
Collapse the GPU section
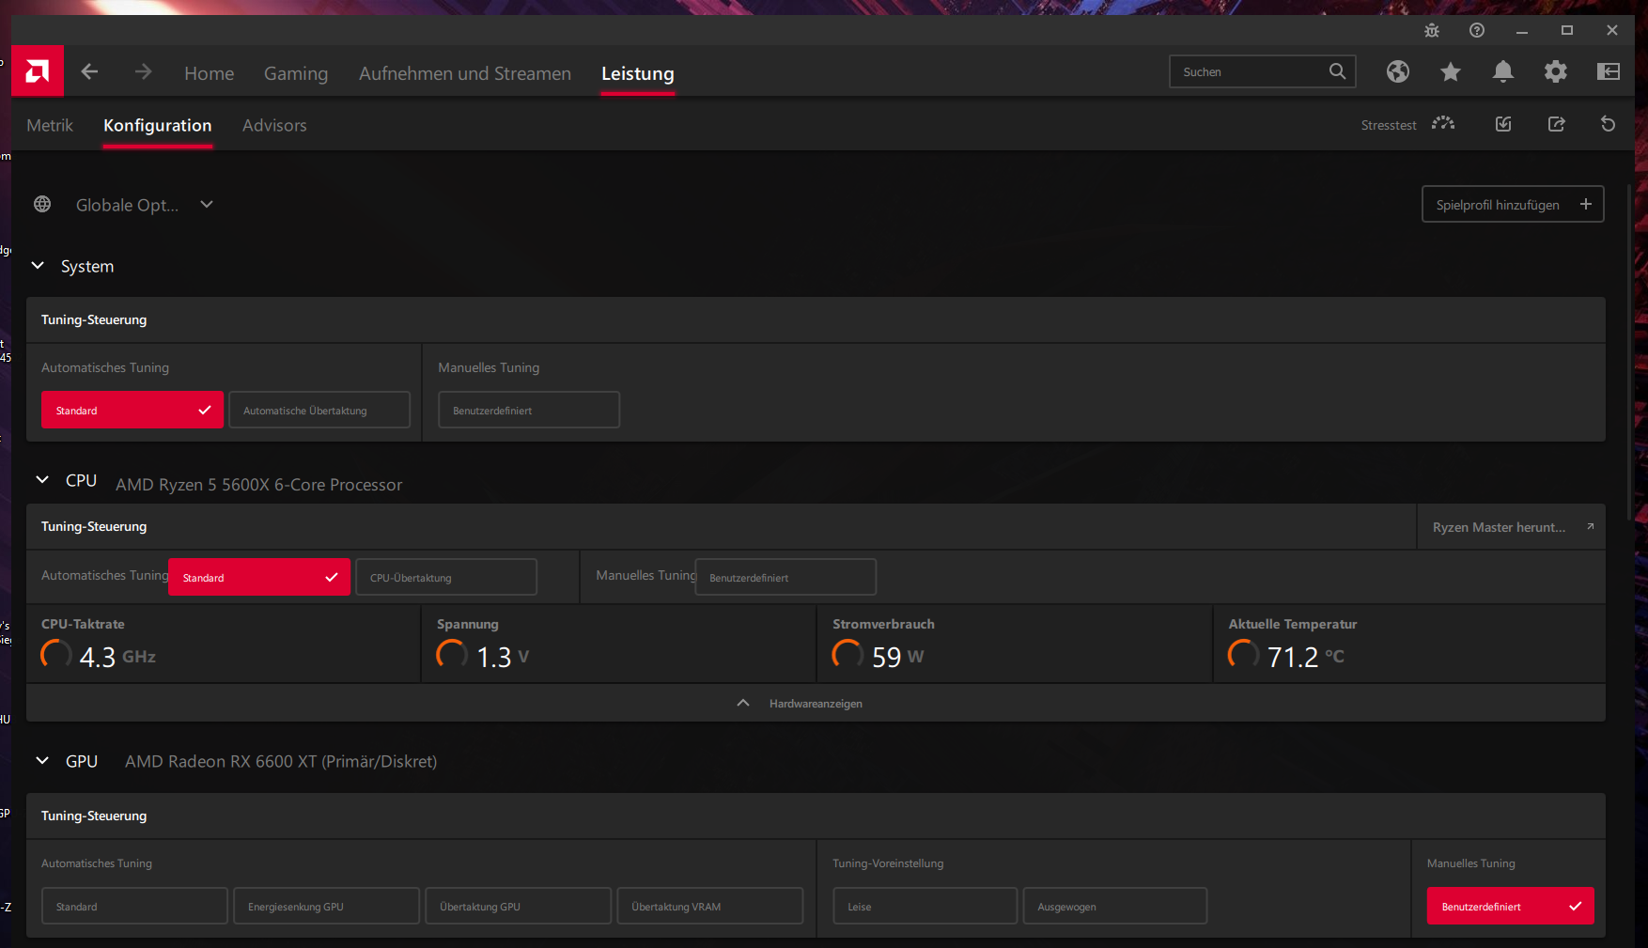pos(42,761)
